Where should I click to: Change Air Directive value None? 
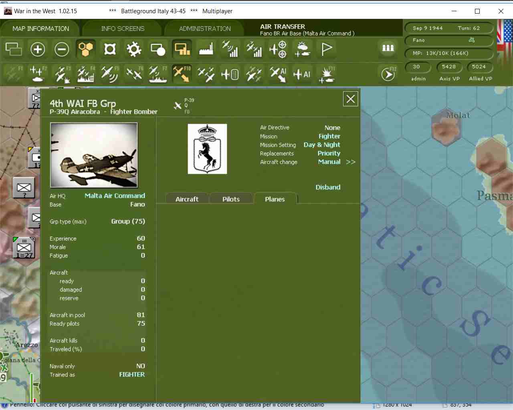332,128
